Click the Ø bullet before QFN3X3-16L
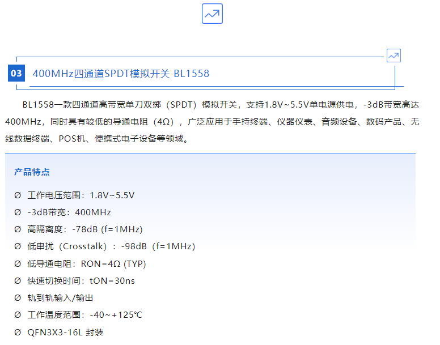The image size is (440, 345). click(18, 332)
